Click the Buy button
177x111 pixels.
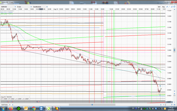163,7
